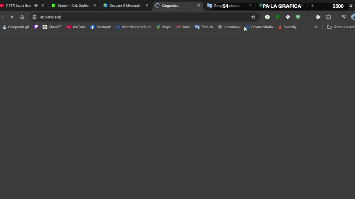The width and height of the screenshot is (355, 199).
Task: Open the green plus extension
Action: [267, 17]
